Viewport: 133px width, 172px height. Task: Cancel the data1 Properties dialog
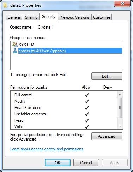tap(86, 163)
